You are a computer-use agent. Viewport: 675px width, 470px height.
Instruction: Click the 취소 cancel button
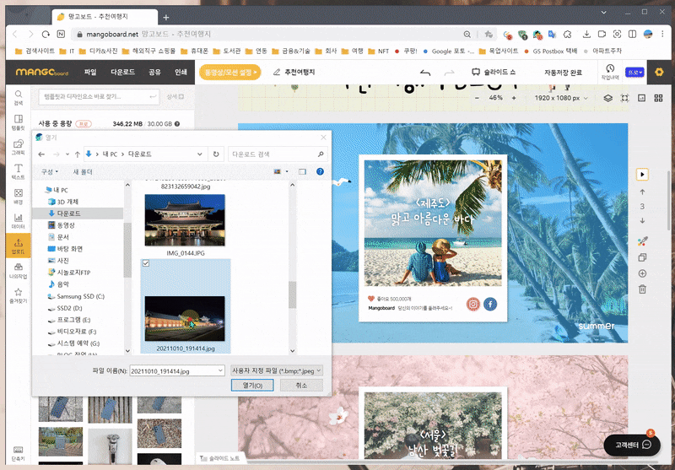(301, 386)
